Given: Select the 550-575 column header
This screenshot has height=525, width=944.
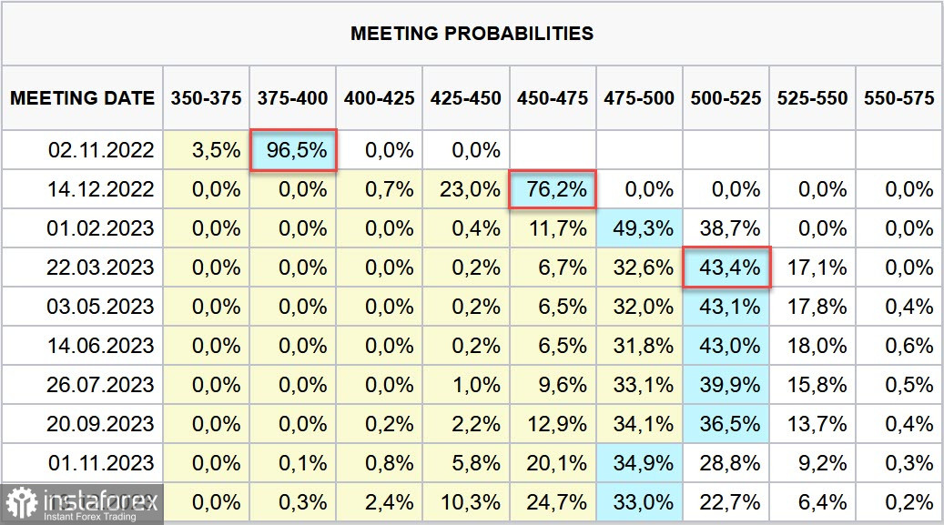Looking at the screenshot, I should (899, 98).
